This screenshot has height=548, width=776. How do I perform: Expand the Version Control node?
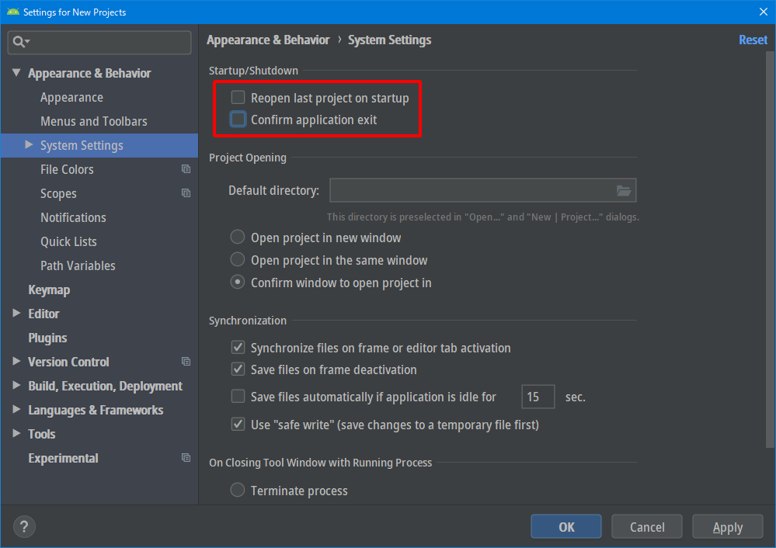(16, 361)
